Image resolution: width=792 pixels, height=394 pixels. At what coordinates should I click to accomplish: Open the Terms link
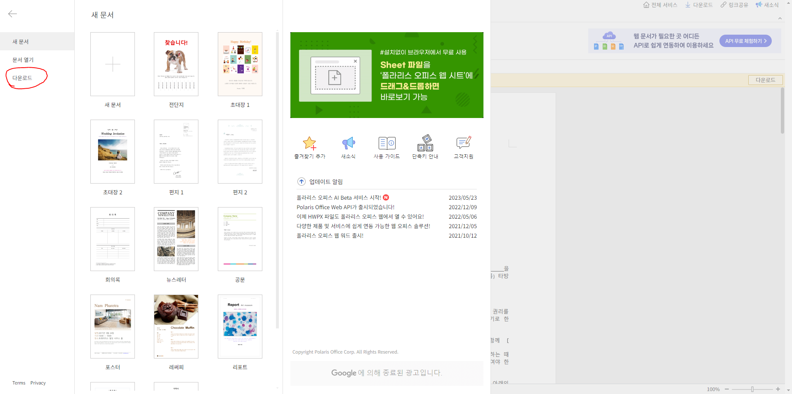click(x=19, y=383)
